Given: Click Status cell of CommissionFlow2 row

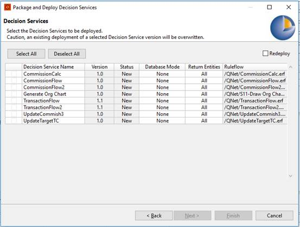Looking at the screenshot, I should [x=126, y=87].
